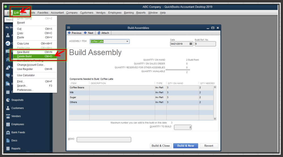The height and width of the screenshot is (157, 283).
Task: Choose Search from the Edit menu
Action: click(35, 86)
